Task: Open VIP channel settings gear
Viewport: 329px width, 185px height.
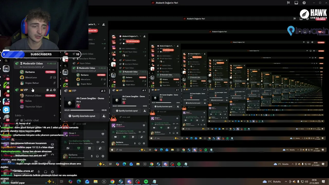Action: (x=54, y=90)
